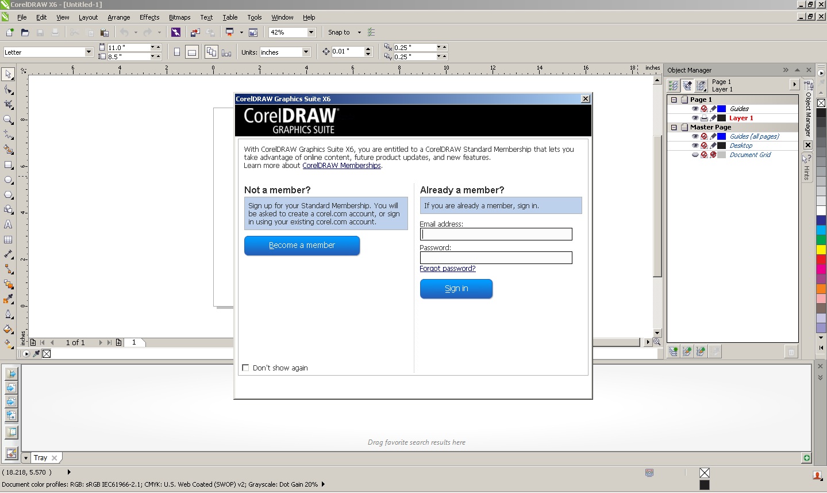Open the CorelDRAW Memberships link

pos(341,166)
